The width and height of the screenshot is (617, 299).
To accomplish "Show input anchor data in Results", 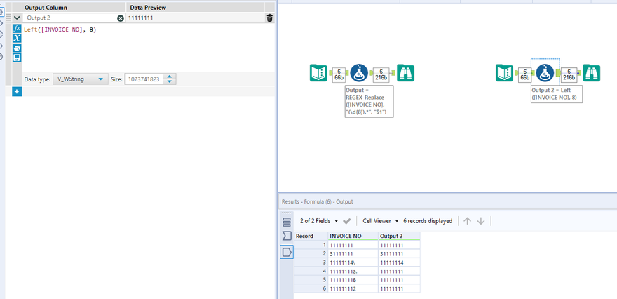I will tap(287, 237).
